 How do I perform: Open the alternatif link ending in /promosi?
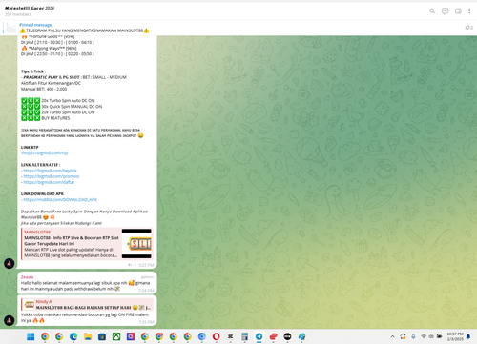coord(52,176)
